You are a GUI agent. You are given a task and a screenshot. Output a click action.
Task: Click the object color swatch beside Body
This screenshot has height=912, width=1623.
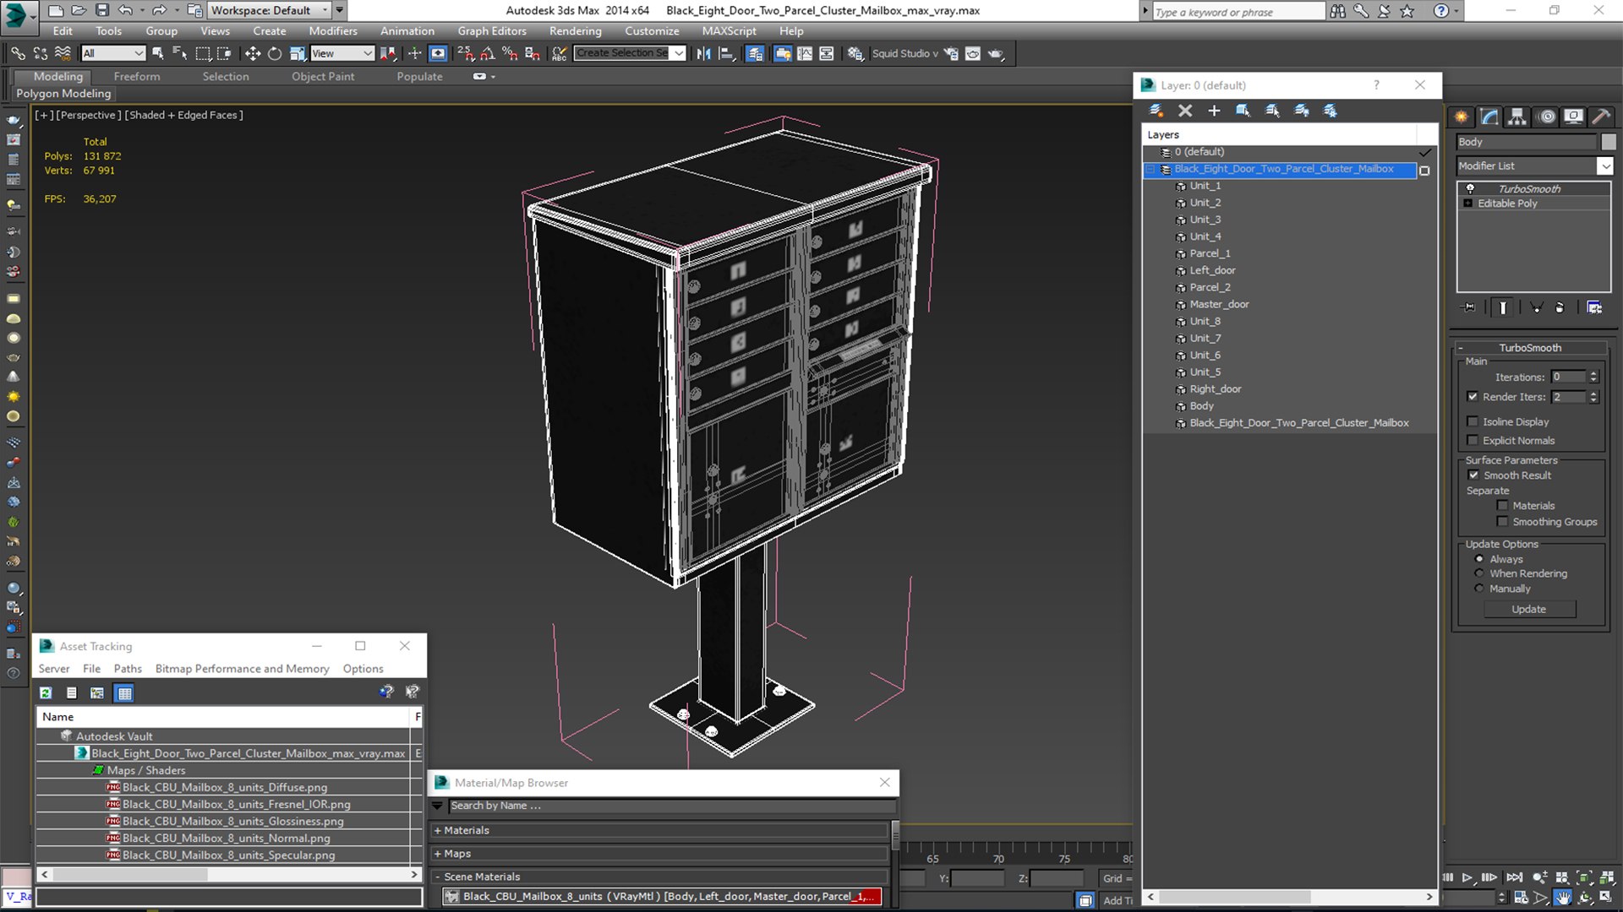click(1608, 142)
